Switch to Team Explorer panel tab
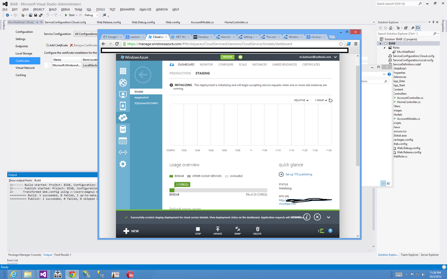 (410, 255)
